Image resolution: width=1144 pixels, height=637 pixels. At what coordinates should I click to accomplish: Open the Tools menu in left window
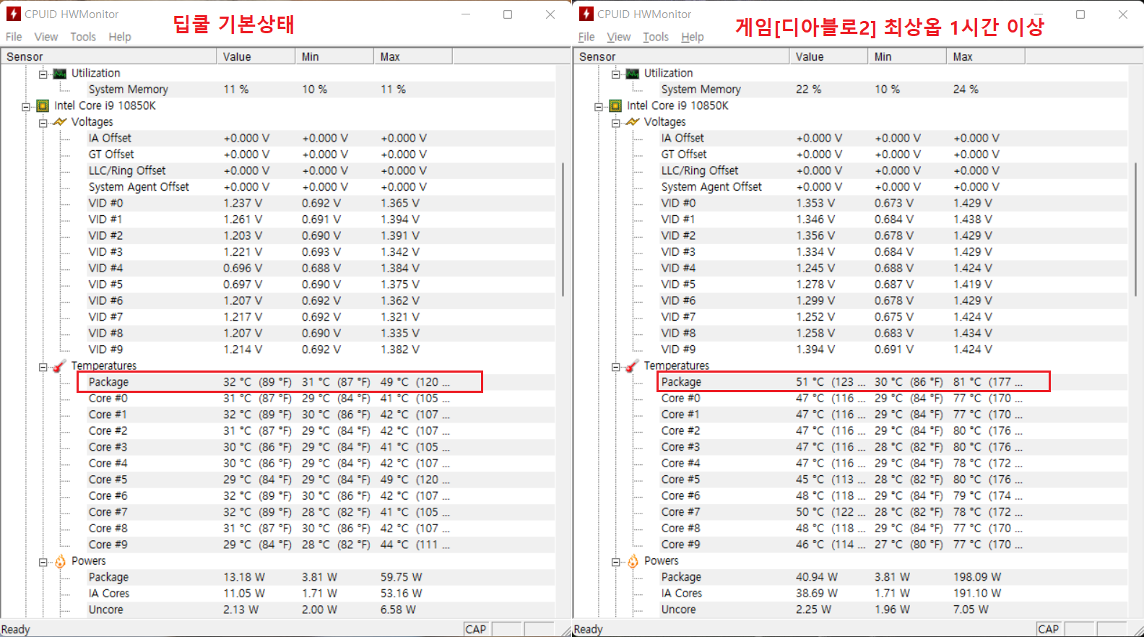[83, 37]
